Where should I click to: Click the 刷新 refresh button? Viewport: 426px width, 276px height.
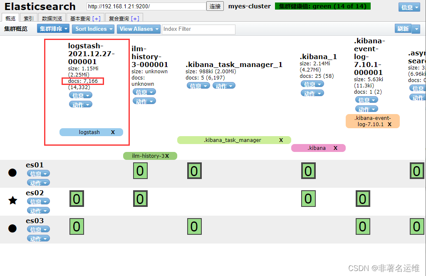(403, 29)
